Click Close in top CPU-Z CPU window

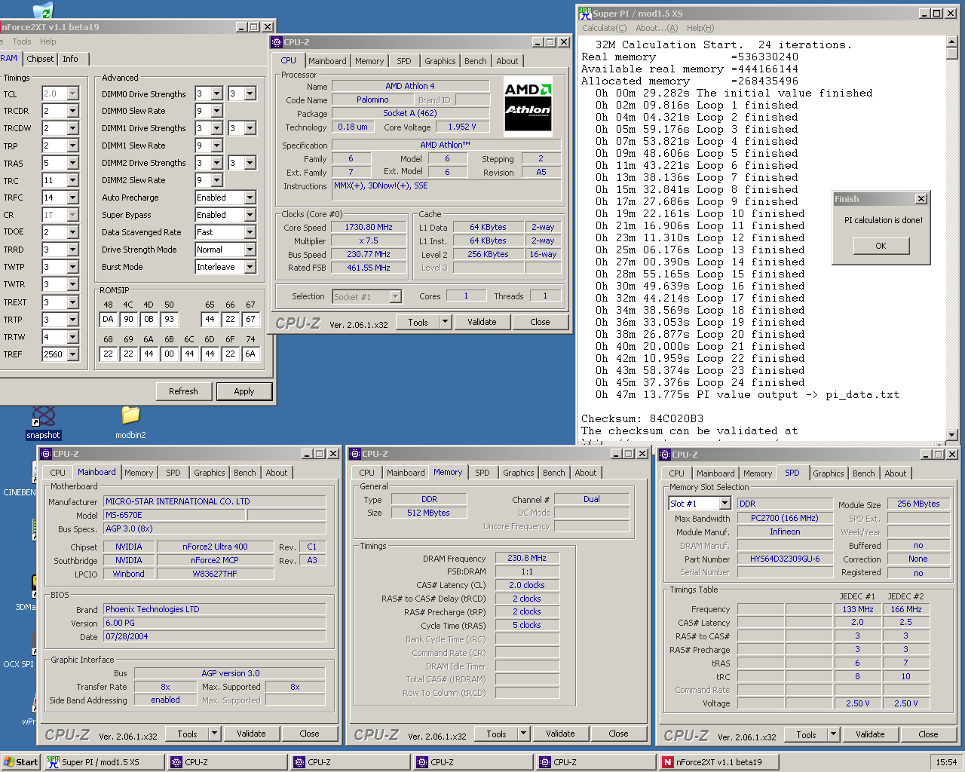coord(540,322)
